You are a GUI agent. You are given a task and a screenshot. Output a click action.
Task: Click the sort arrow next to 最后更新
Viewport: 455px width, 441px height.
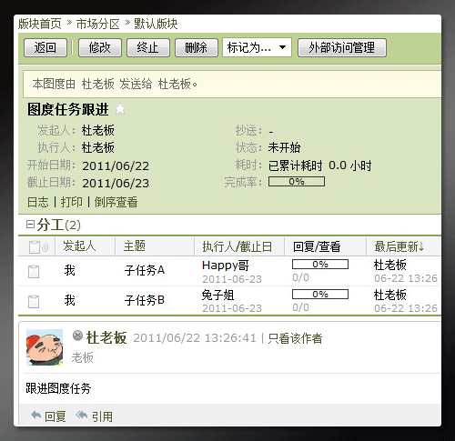pos(421,246)
